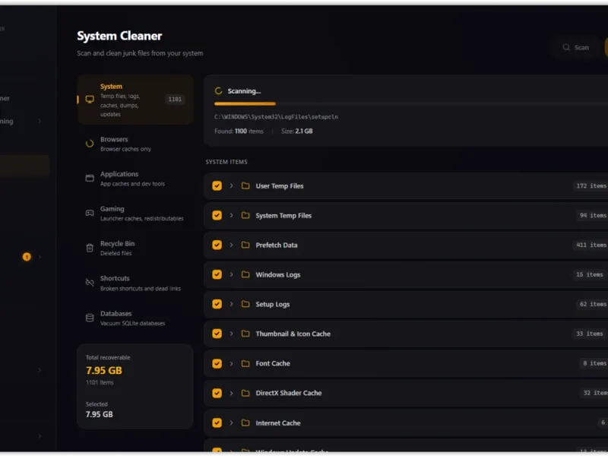Click the Gaming controller icon
The height and width of the screenshot is (456, 608).
pyautogui.click(x=90, y=213)
